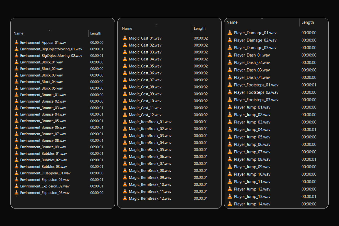Click the sort arrow in the middle panel's Name header
The width and height of the screenshot is (339, 226).
[x=156, y=25]
